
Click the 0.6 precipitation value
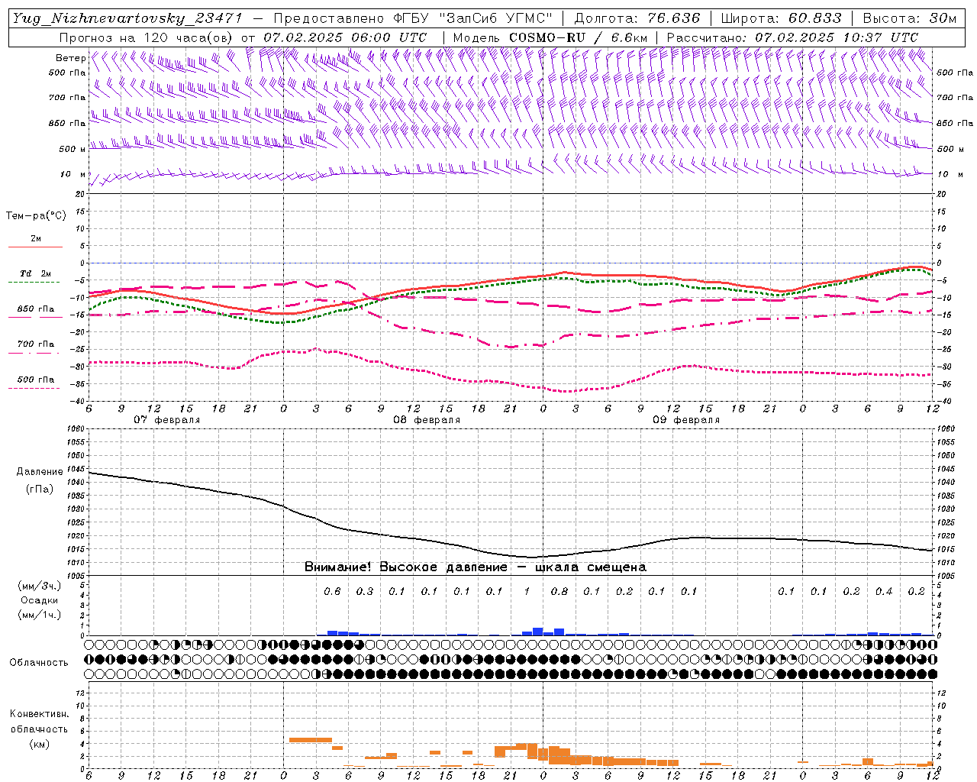(332, 591)
